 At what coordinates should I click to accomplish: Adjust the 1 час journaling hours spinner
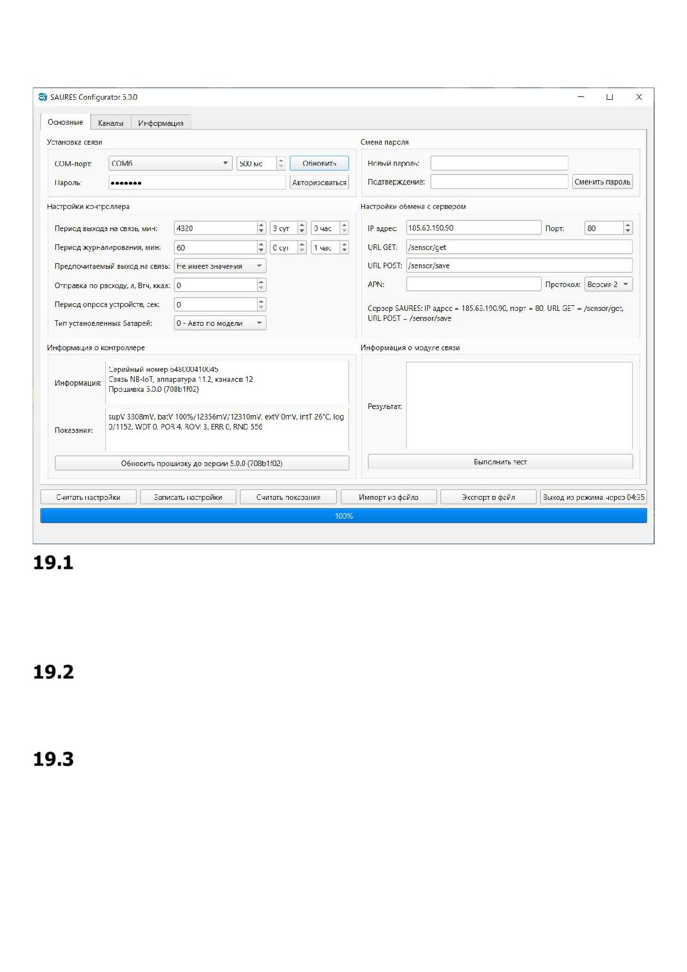click(x=330, y=248)
